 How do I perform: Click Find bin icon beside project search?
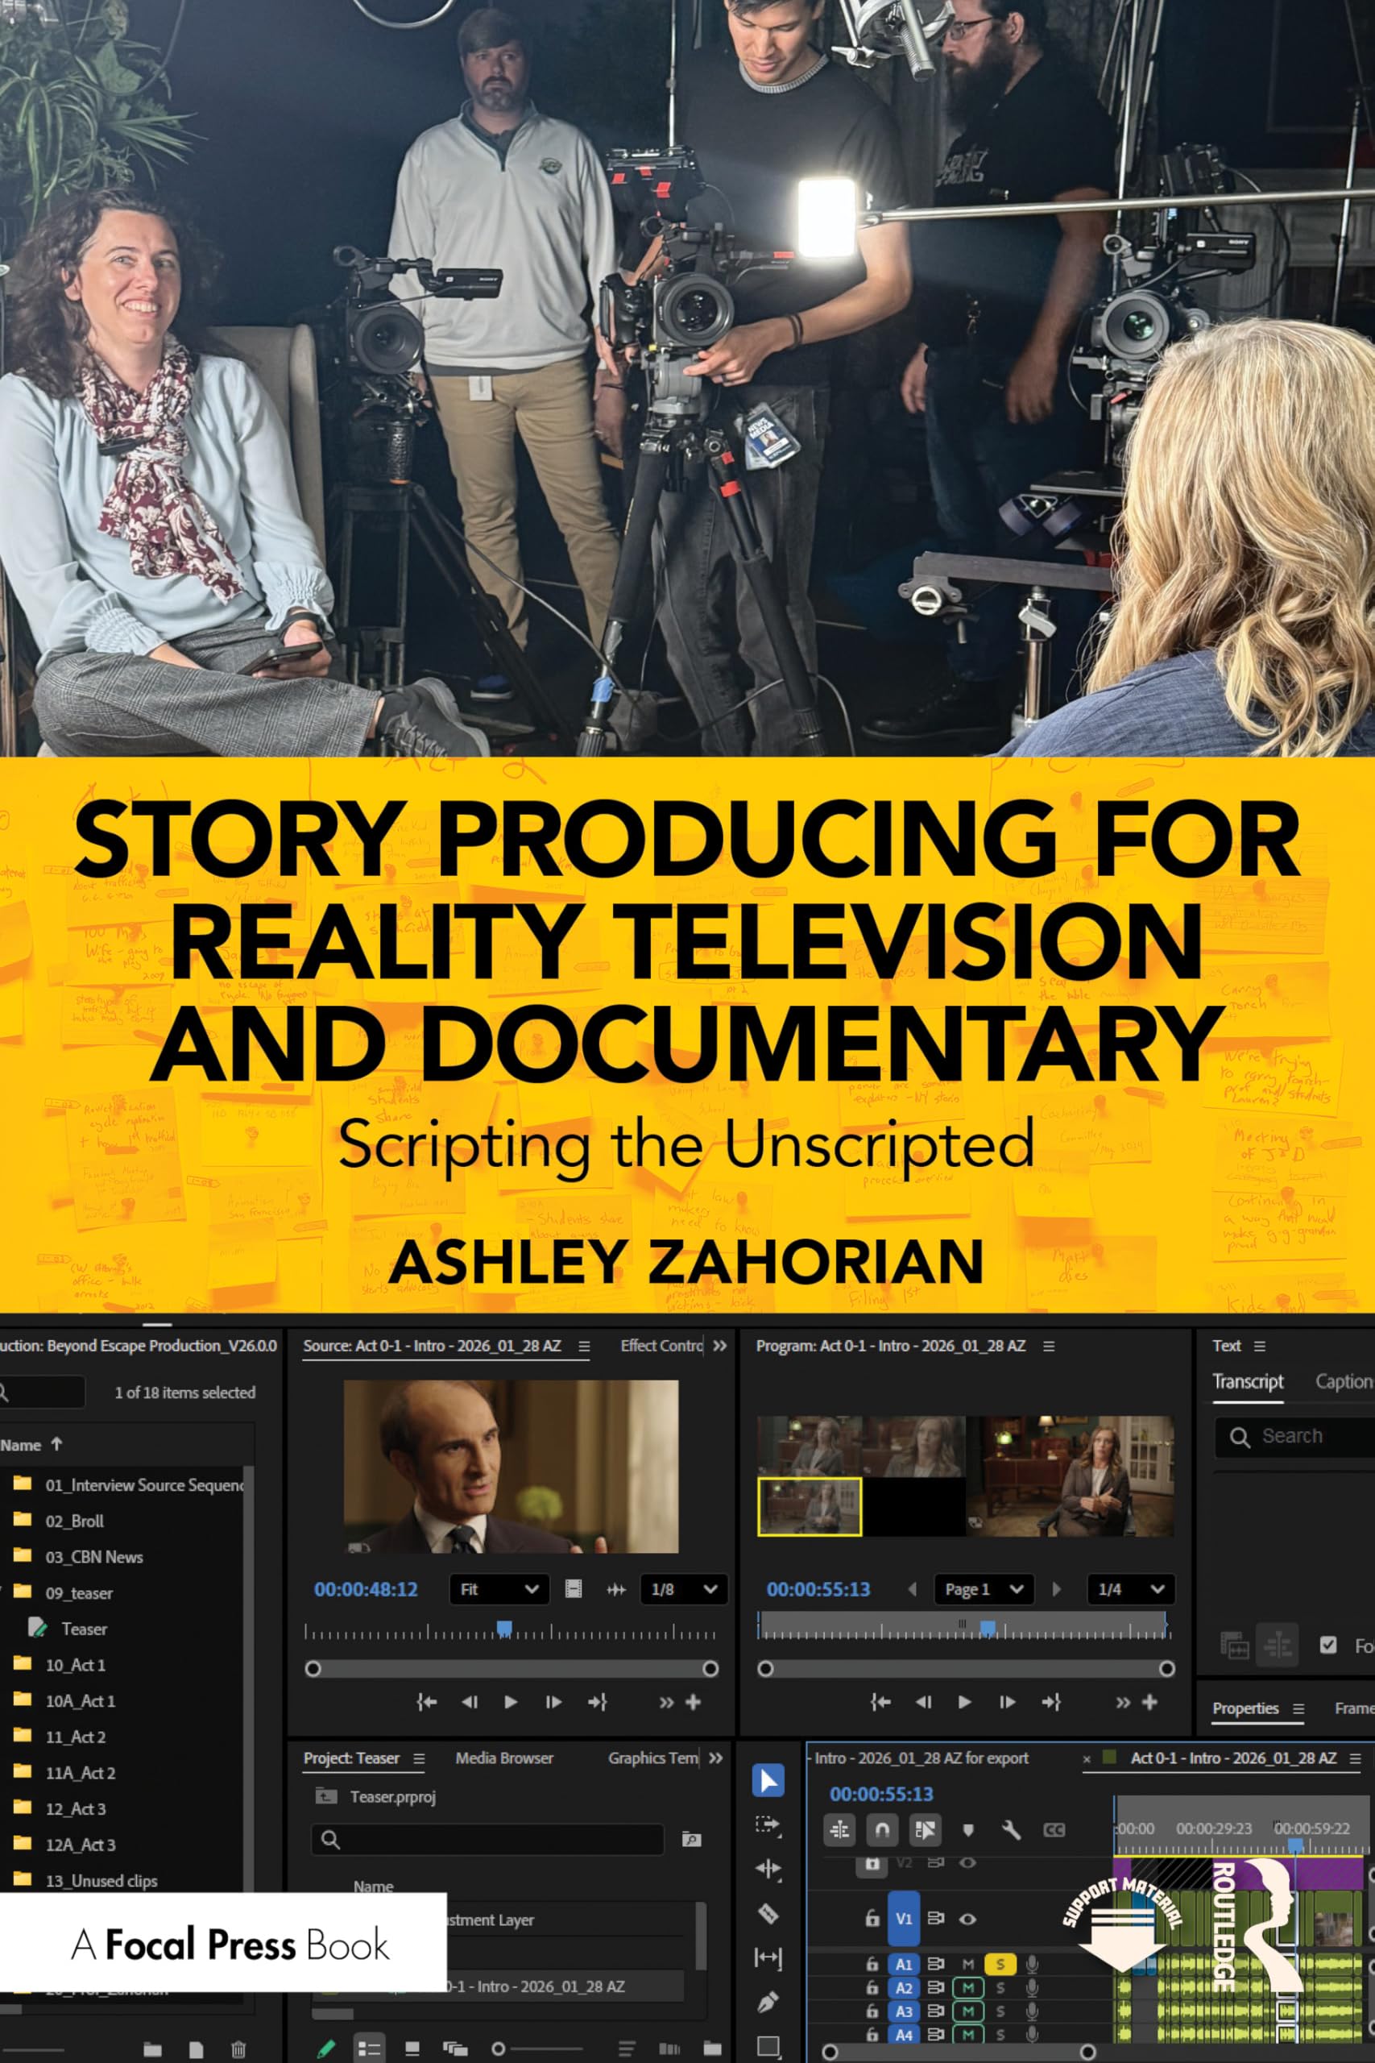[x=691, y=1839]
